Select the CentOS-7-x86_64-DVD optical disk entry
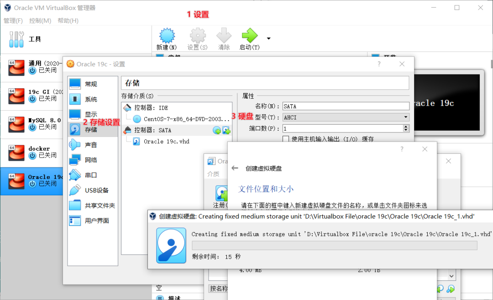 click(181, 119)
